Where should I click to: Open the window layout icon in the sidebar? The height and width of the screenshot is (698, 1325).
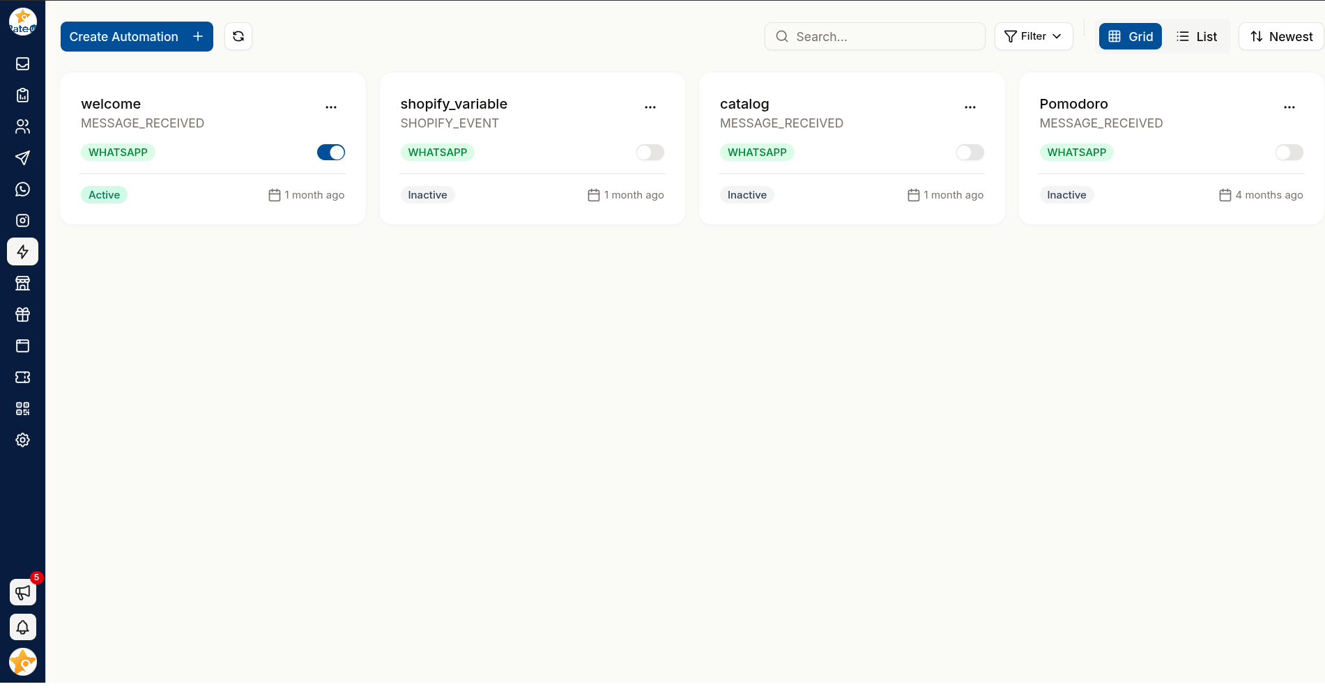click(x=22, y=346)
